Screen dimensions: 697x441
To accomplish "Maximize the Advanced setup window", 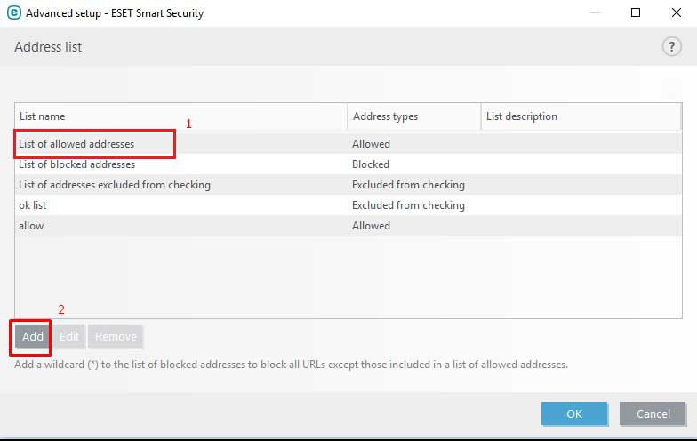I will [x=636, y=12].
